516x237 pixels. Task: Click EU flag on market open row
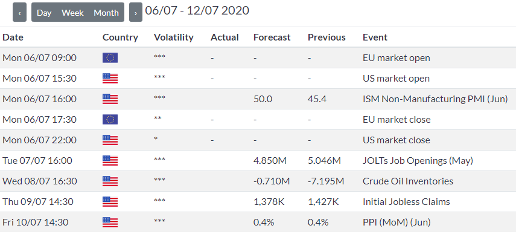pyautogui.click(x=110, y=58)
